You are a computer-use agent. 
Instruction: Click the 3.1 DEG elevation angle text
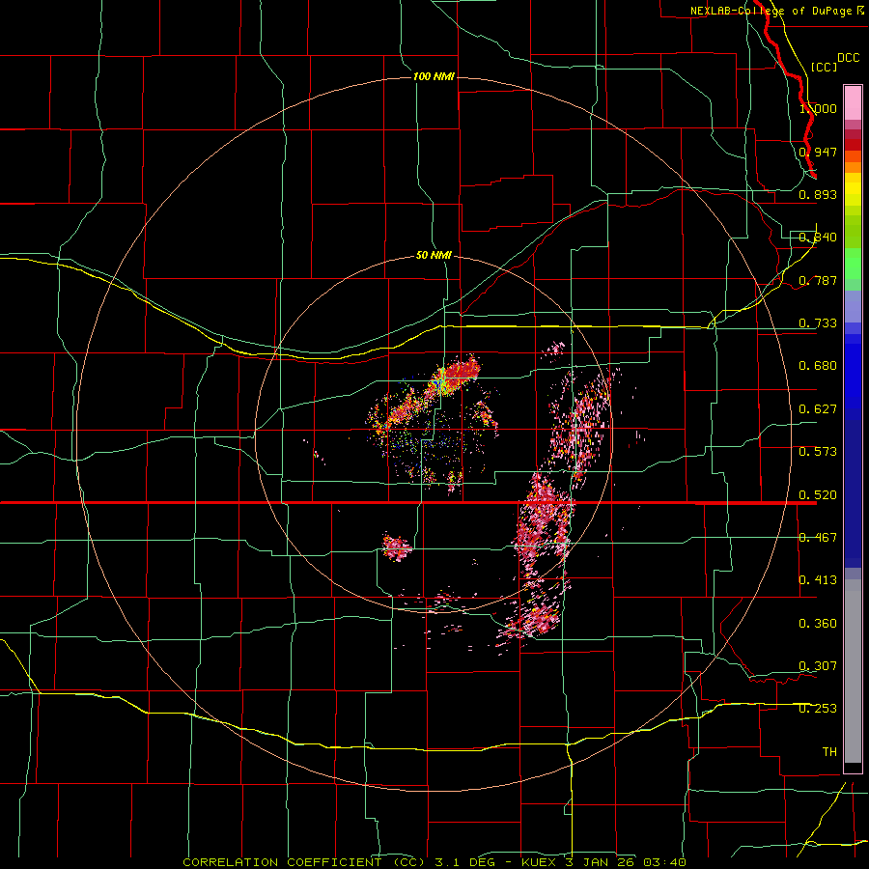point(466,862)
